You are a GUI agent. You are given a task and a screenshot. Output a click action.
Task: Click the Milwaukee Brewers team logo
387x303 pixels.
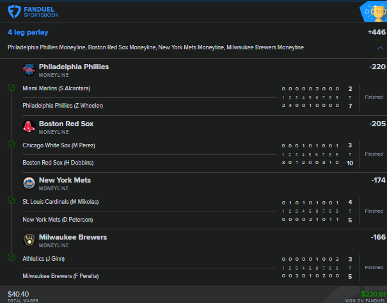click(29, 240)
